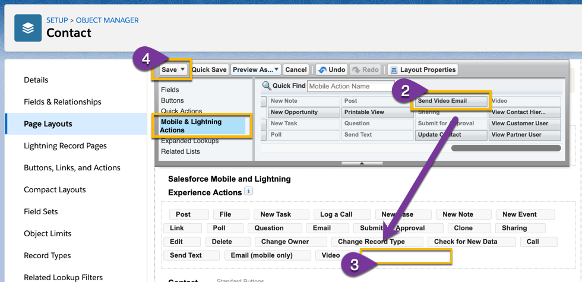Select the Link action in the layout
The width and height of the screenshot is (582, 282).
pyautogui.click(x=183, y=228)
